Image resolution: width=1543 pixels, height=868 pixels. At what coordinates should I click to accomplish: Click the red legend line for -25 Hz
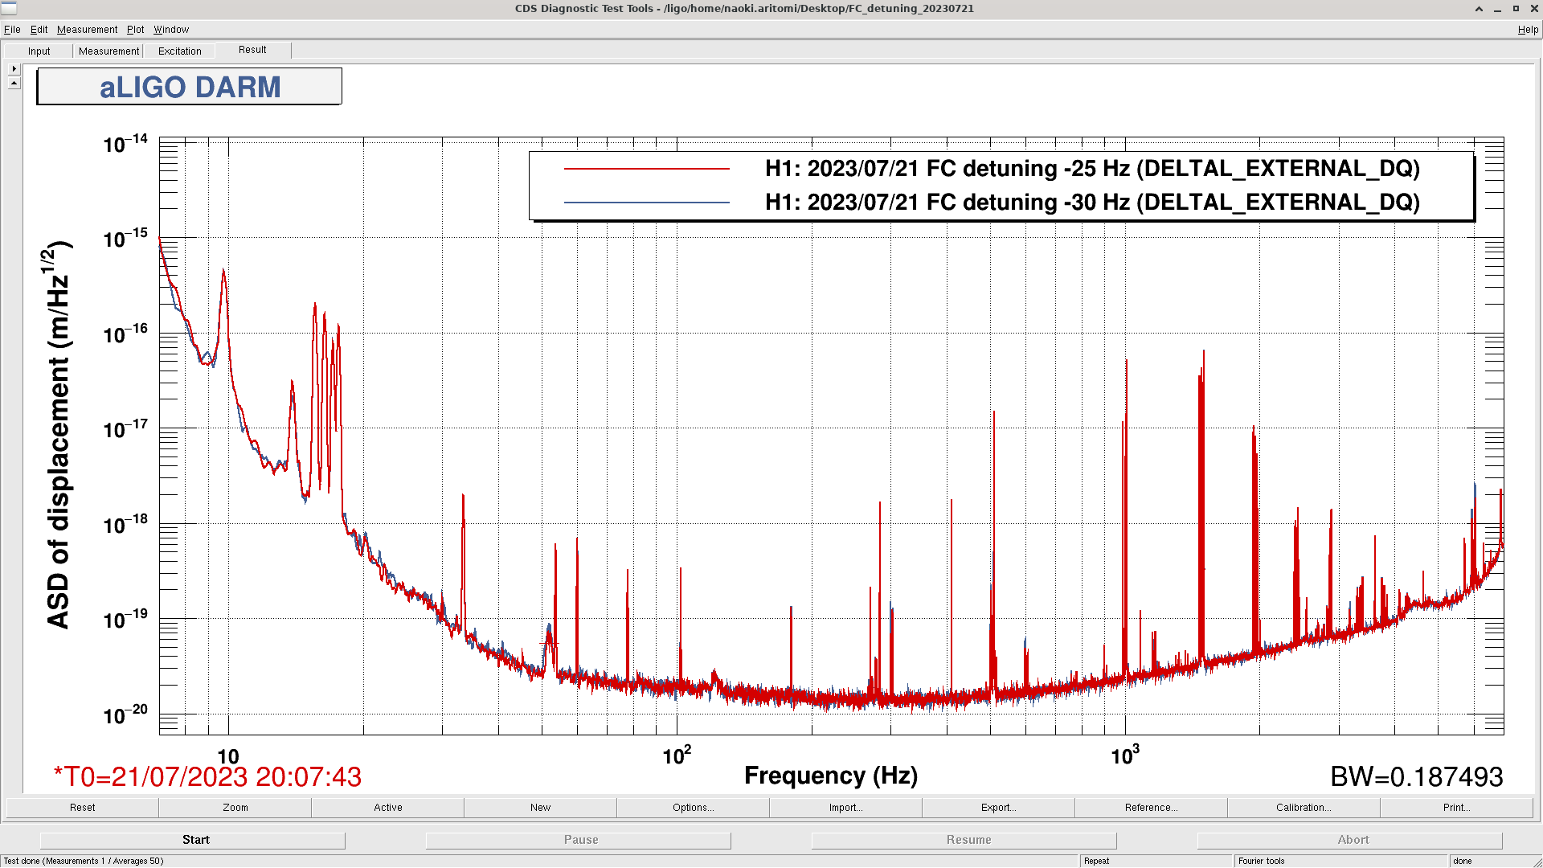646,169
